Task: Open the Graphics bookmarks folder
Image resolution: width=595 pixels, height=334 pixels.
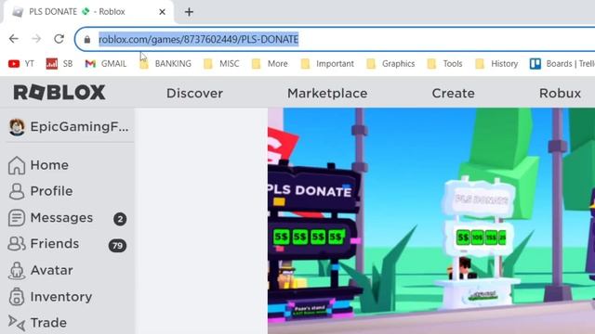Action: click(x=390, y=64)
